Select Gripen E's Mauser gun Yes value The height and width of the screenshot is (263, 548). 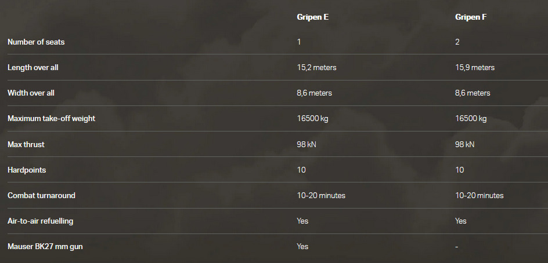click(x=302, y=246)
